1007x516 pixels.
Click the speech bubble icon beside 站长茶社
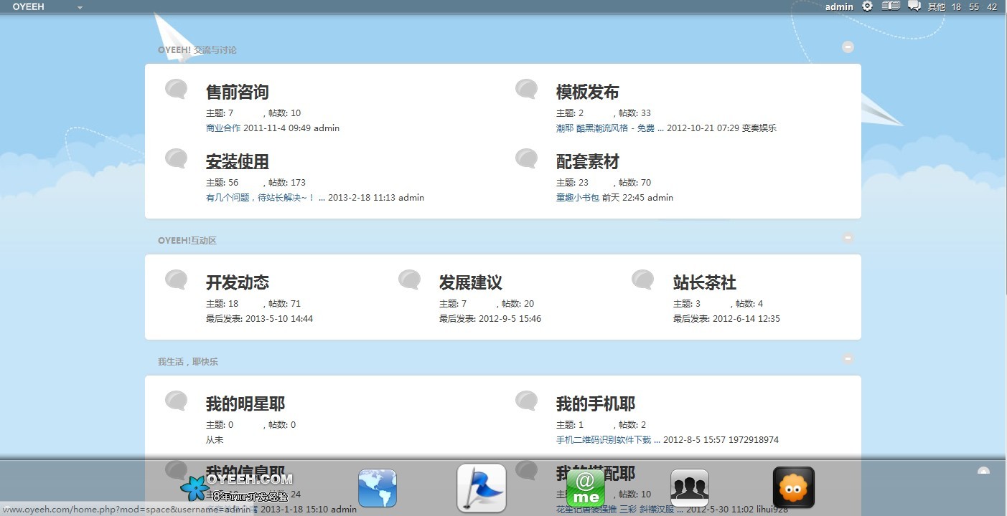pos(643,280)
